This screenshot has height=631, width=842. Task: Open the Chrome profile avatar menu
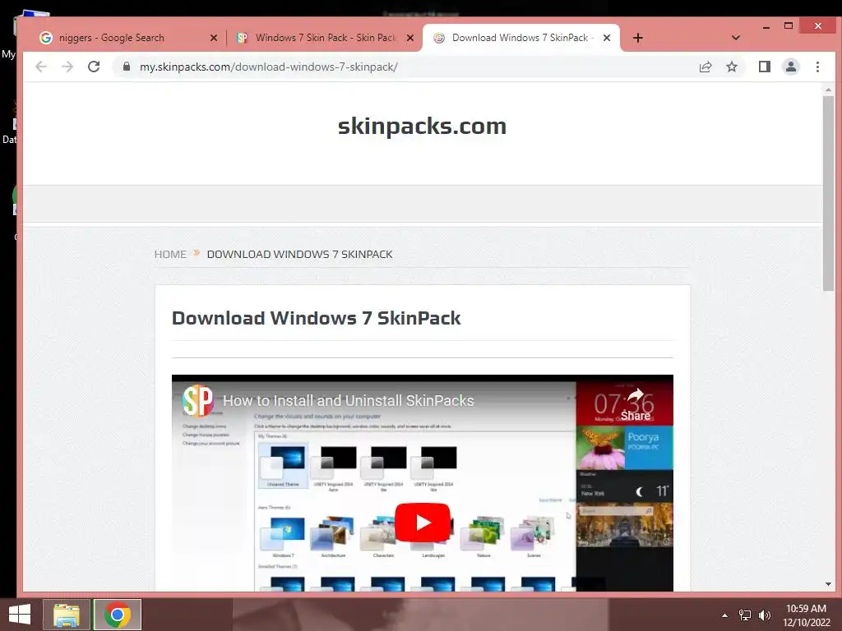[791, 67]
